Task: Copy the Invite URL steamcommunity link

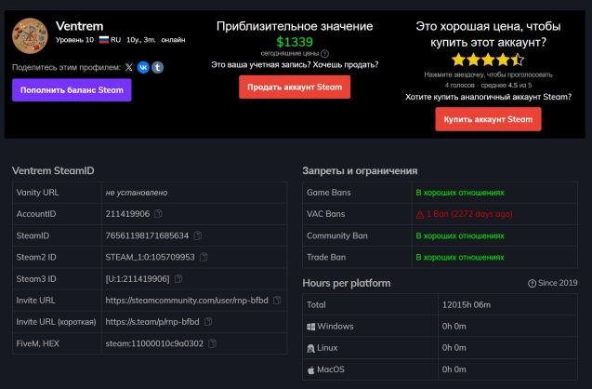Action: pos(277,301)
